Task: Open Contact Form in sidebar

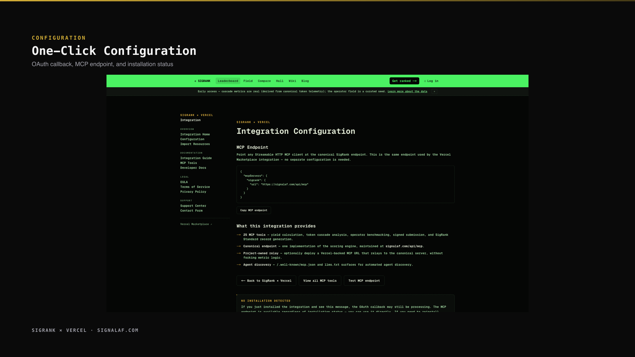Action: pos(191,211)
